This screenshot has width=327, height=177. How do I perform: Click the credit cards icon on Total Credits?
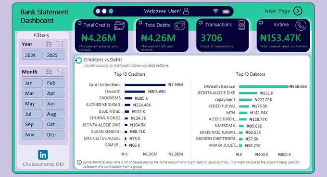(x=119, y=25)
